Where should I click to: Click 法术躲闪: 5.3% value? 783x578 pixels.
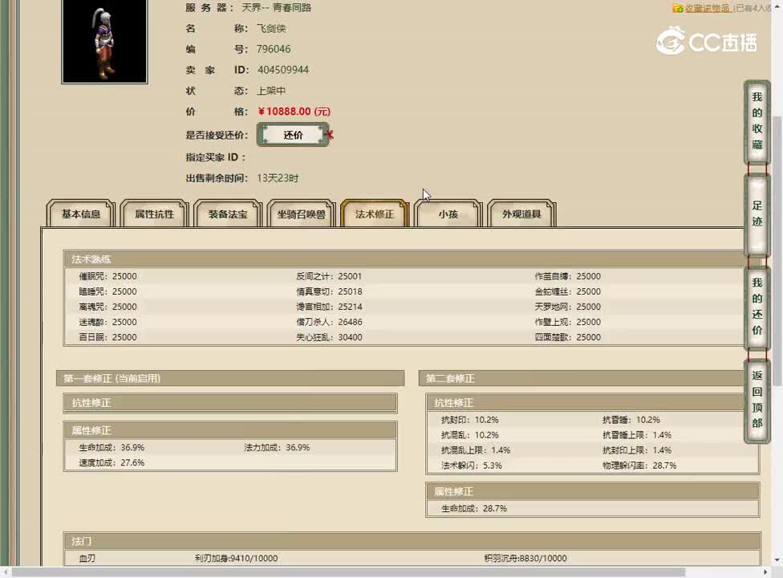[x=472, y=466]
